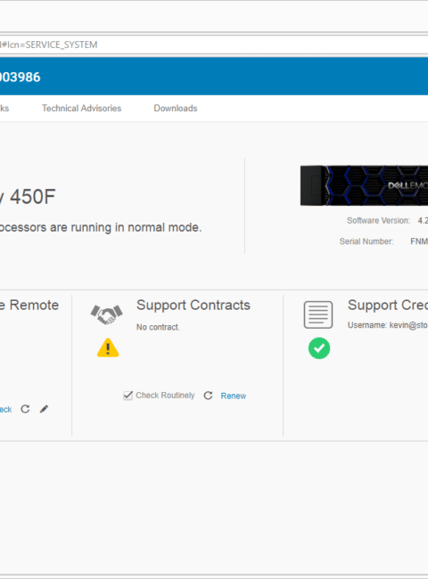Click the address bar URL field
428x579 pixels.
(214, 45)
